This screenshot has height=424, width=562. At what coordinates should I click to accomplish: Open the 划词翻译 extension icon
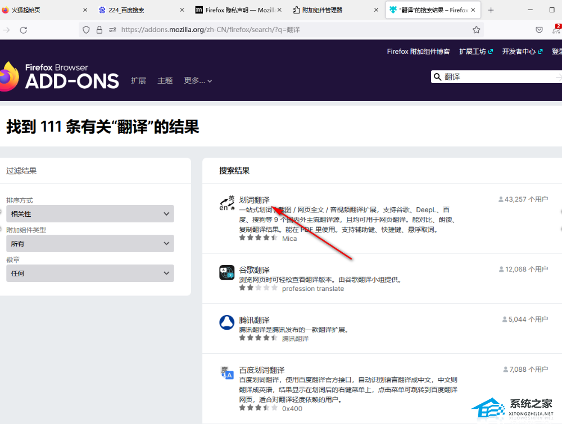[227, 203]
